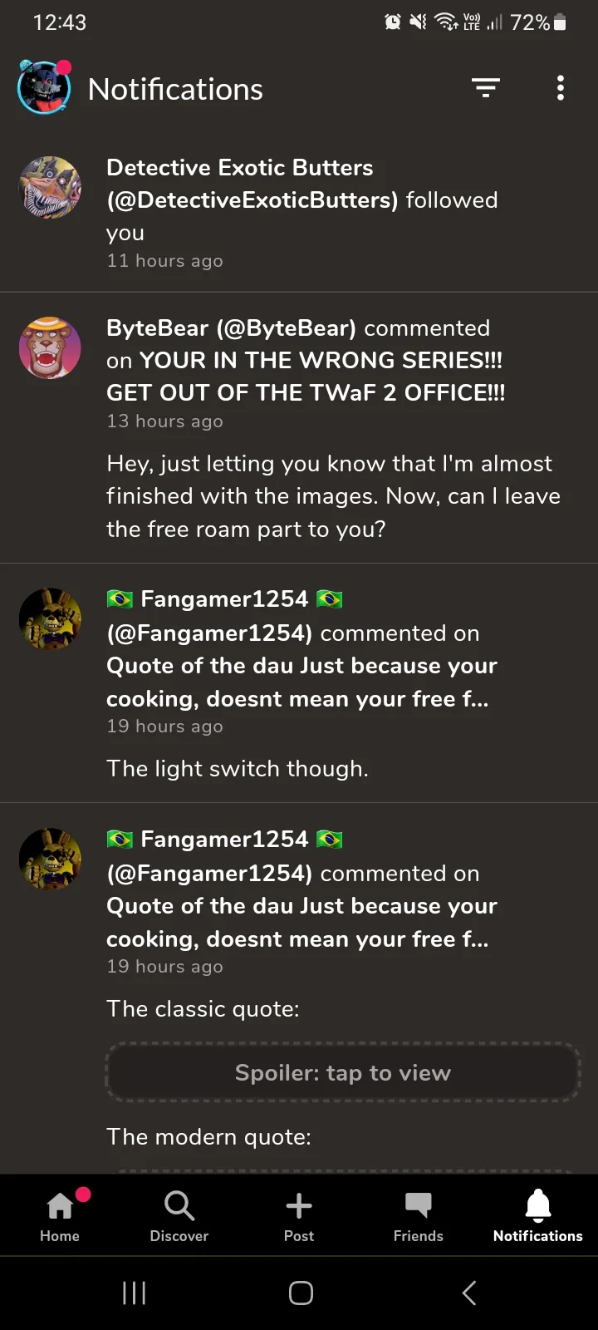Screen dimensions: 598x1330
Task: Open the three-dot overflow menu
Action: click(561, 87)
